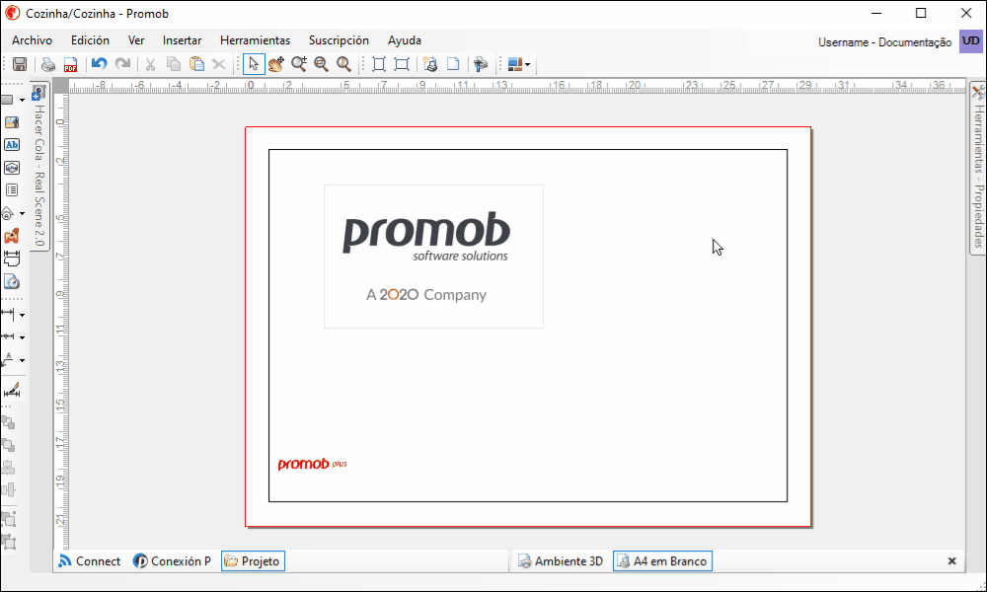Image resolution: width=987 pixels, height=592 pixels.
Task: Click the first frame icon after the zoom tools
Action: [x=379, y=64]
